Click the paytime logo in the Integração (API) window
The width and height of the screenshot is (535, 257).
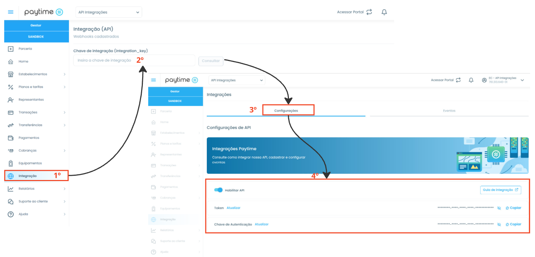[x=44, y=12]
